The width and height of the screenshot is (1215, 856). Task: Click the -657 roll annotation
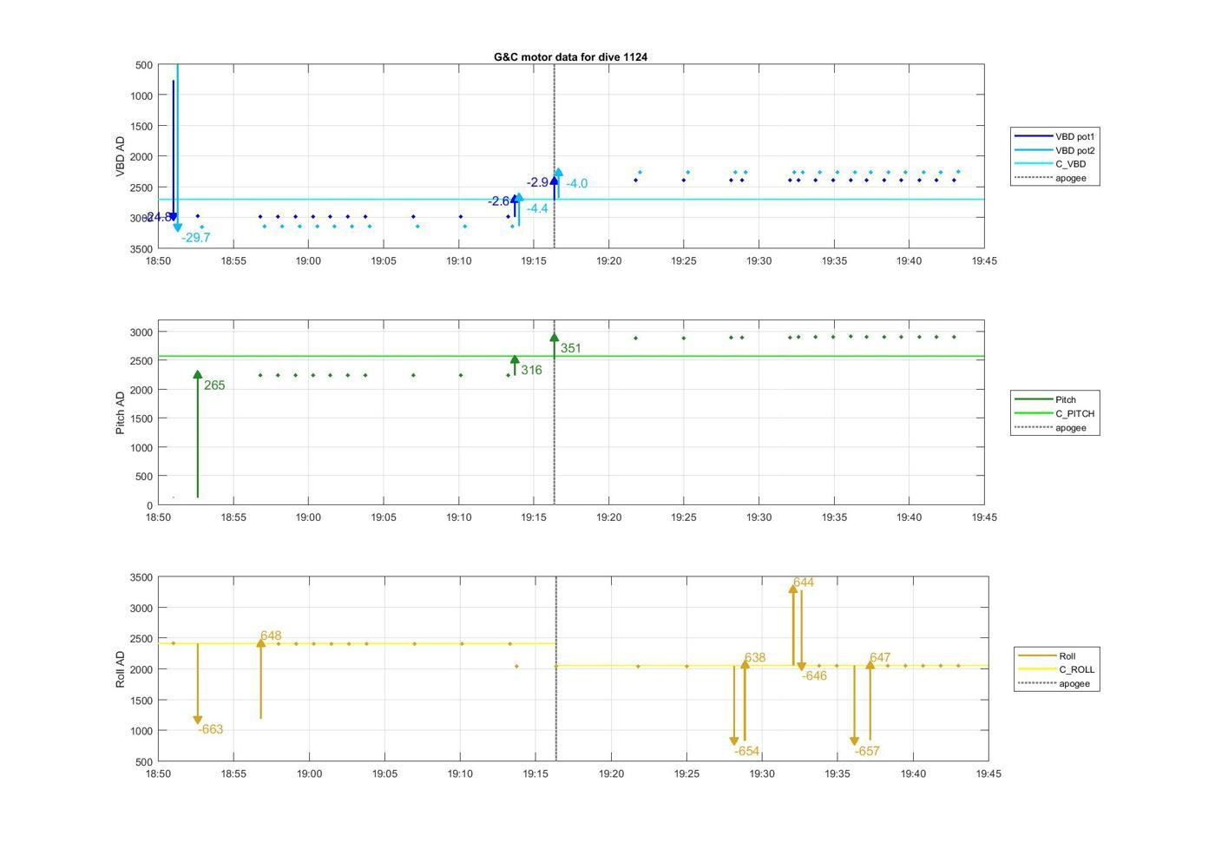(867, 751)
